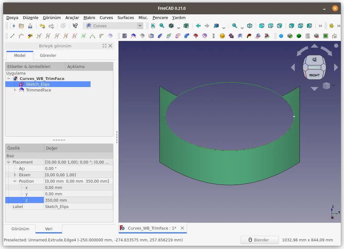The height and width of the screenshot is (249, 344).
Task: Create a new document
Action: [x=12, y=26]
